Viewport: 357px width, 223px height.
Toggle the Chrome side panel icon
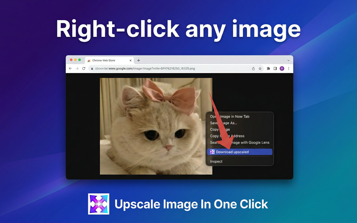pyautogui.click(x=275, y=69)
